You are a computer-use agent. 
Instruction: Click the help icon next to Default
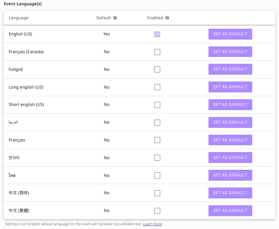click(x=115, y=18)
